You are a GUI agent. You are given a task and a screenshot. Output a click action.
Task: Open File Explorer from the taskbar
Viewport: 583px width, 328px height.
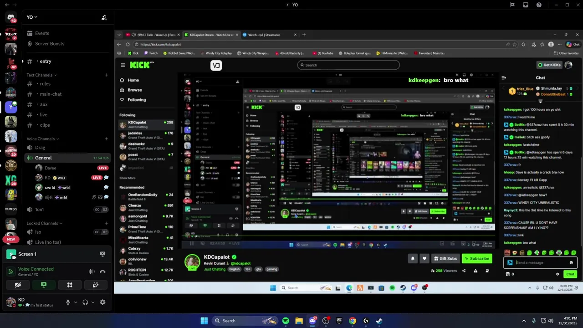[299, 321]
